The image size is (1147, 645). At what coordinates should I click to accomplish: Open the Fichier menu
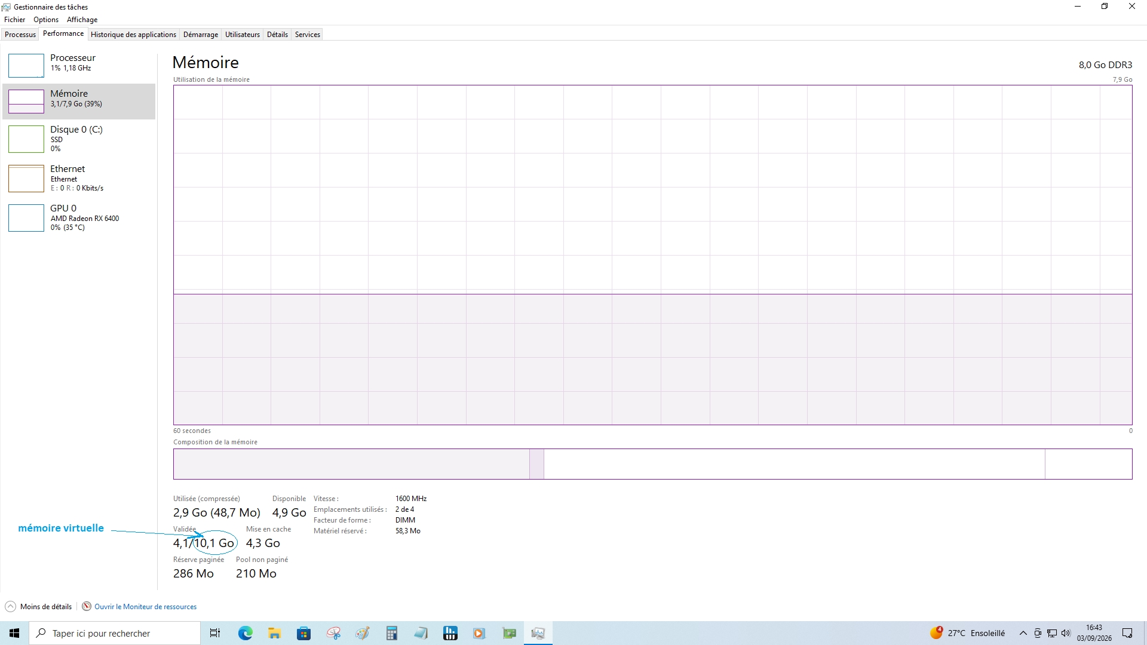point(15,20)
